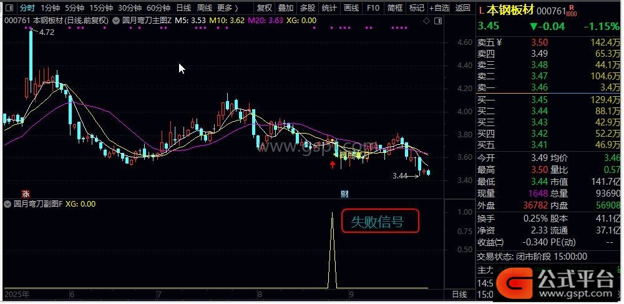Click the 买五 price 3.41
This screenshot has height=304, width=624.
(x=539, y=144)
